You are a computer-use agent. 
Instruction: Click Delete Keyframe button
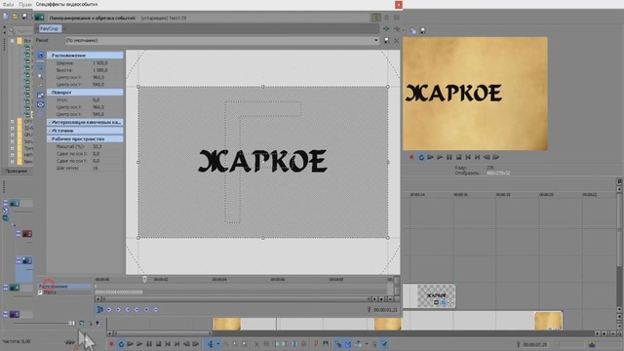tap(156, 310)
